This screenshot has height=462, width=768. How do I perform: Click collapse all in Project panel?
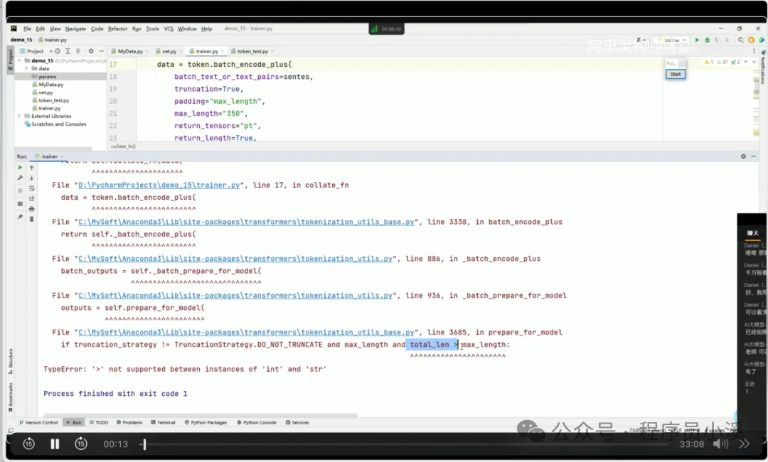[78, 51]
